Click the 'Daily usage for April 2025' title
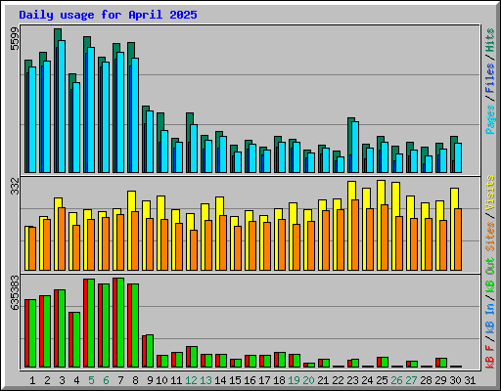The height and width of the screenshot is (391, 501). click(x=108, y=15)
